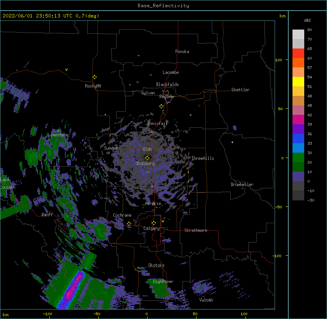Click the light blue 30–33 dBZ legend swatch

[x=298, y=148]
